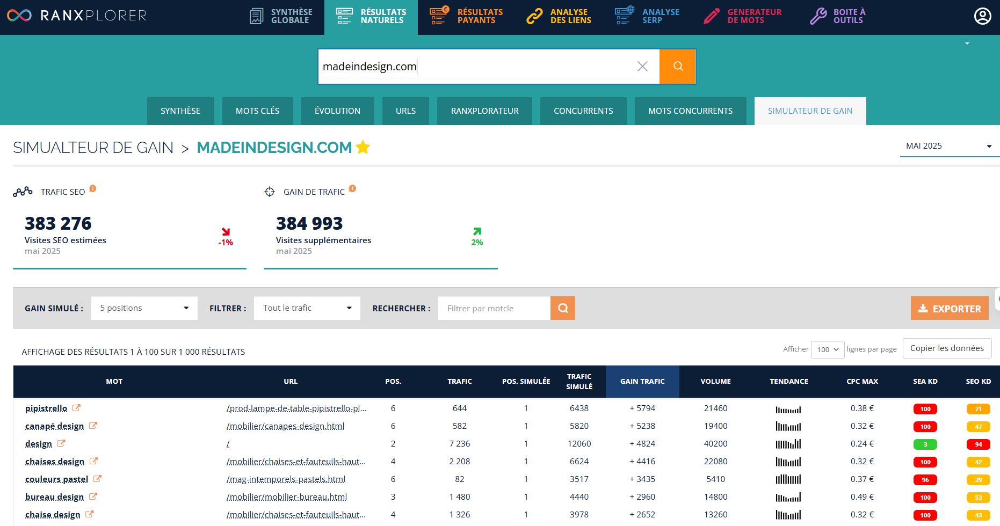Screen dimensions: 1000x526
Task: Open the canapé design keyword link
Action: point(54,426)
